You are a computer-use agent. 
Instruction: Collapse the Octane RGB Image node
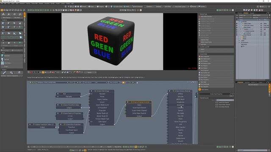pyautogui.click(x=91, y=91)
